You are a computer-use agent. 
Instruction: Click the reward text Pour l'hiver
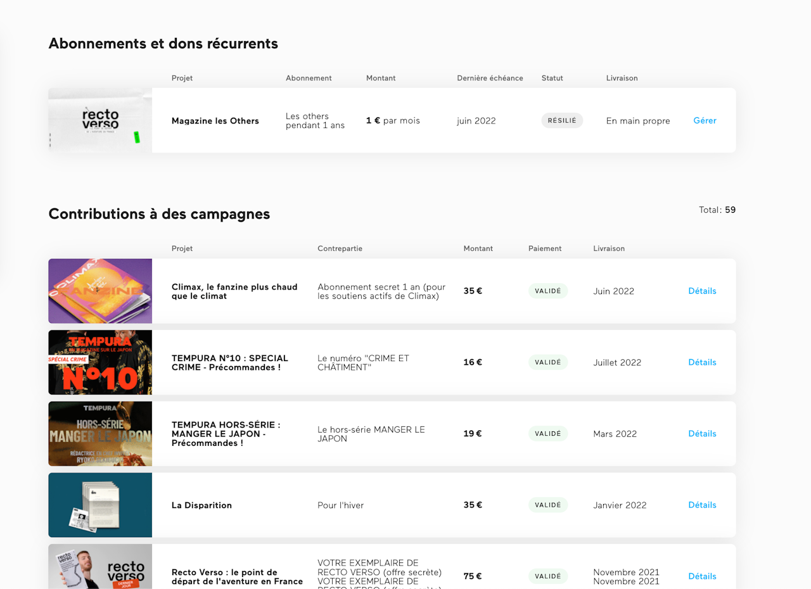click(340, 505)
